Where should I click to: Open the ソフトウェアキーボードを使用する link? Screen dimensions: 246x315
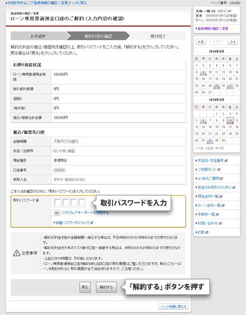[x=84, y=213]
